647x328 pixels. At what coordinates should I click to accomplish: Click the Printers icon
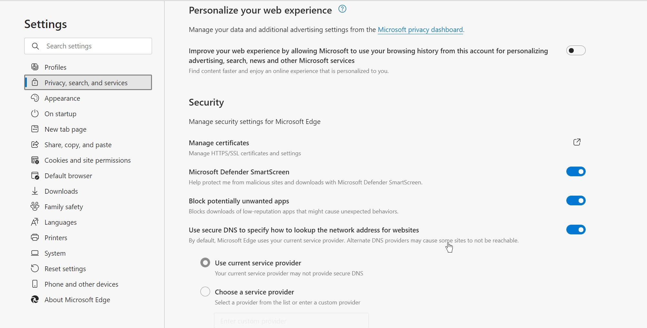(35, 237)
